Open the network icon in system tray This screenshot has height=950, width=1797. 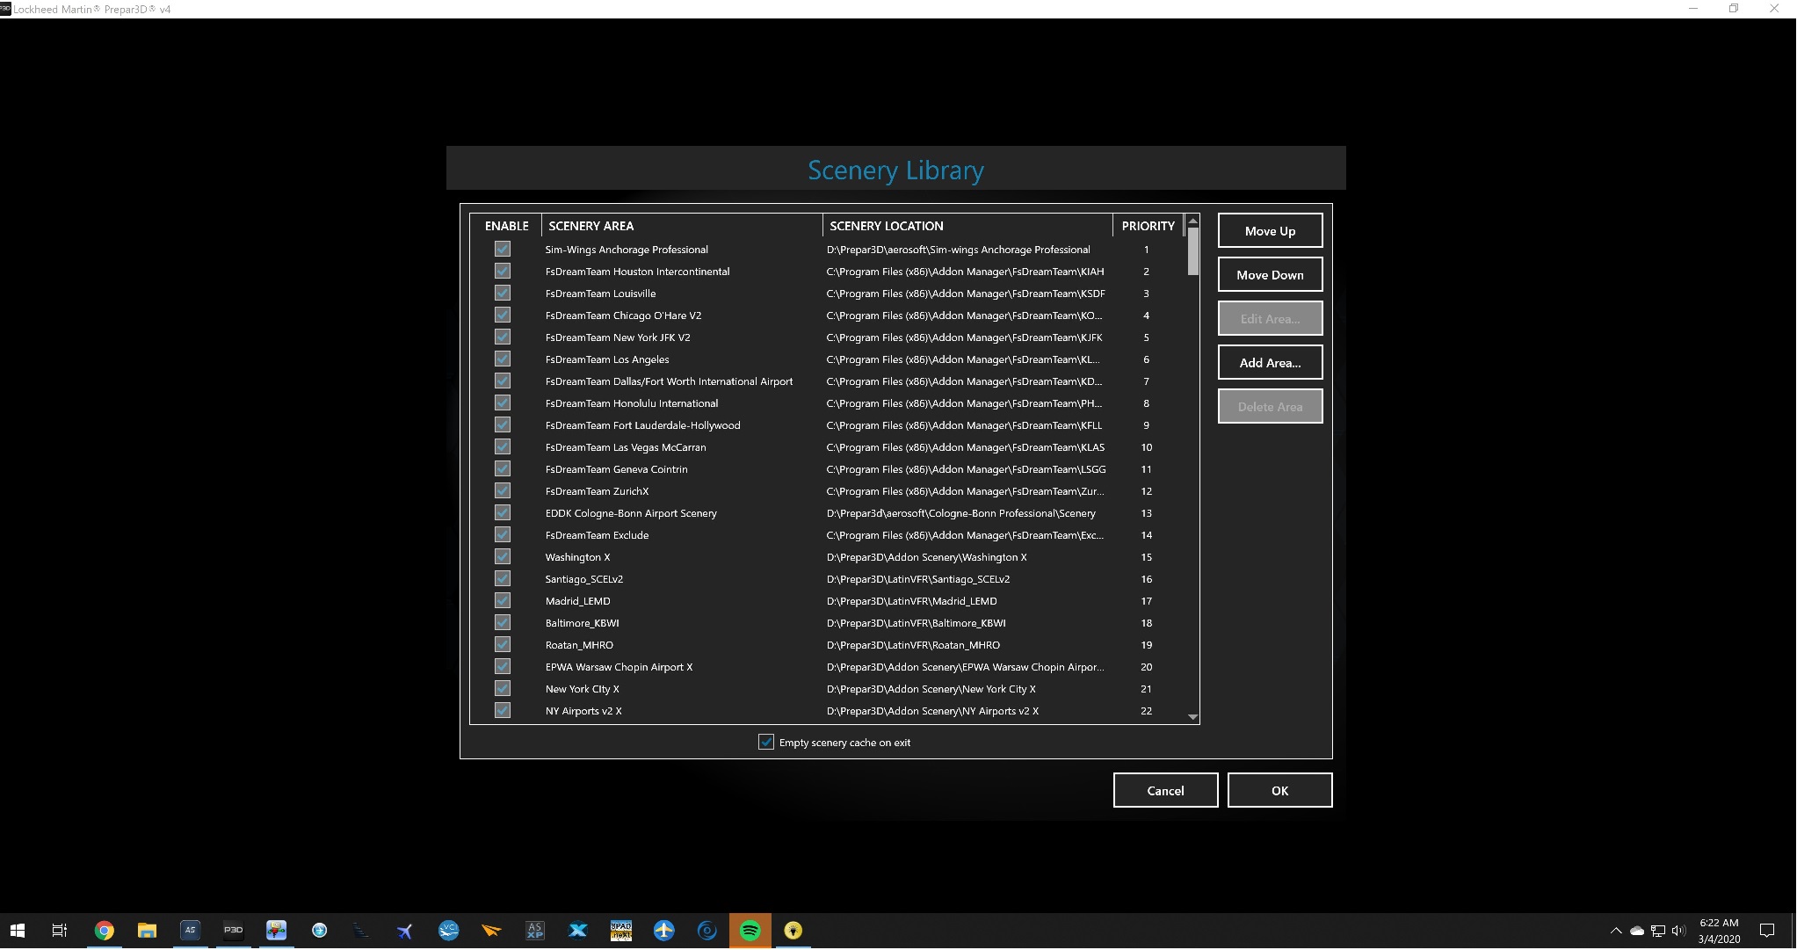pos(1658,931)
